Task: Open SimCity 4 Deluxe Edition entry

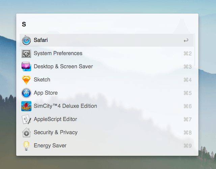Action: pyautogui.click(x=65, y=106)
